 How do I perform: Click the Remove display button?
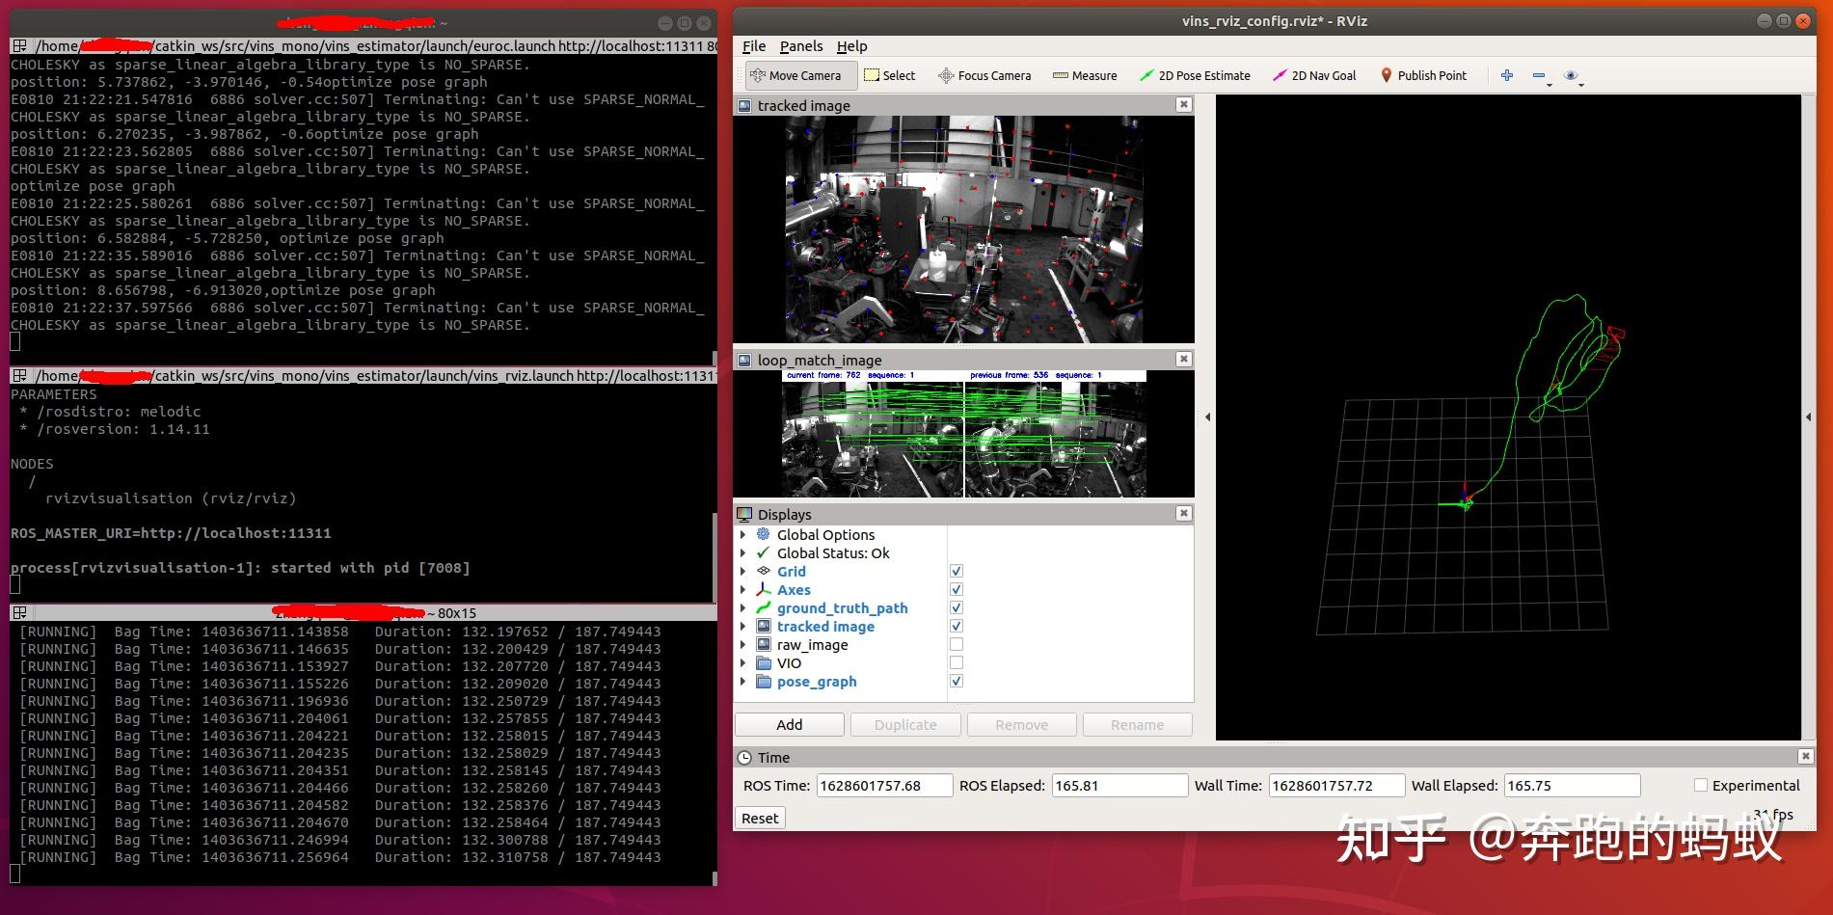click(1021, 724)
